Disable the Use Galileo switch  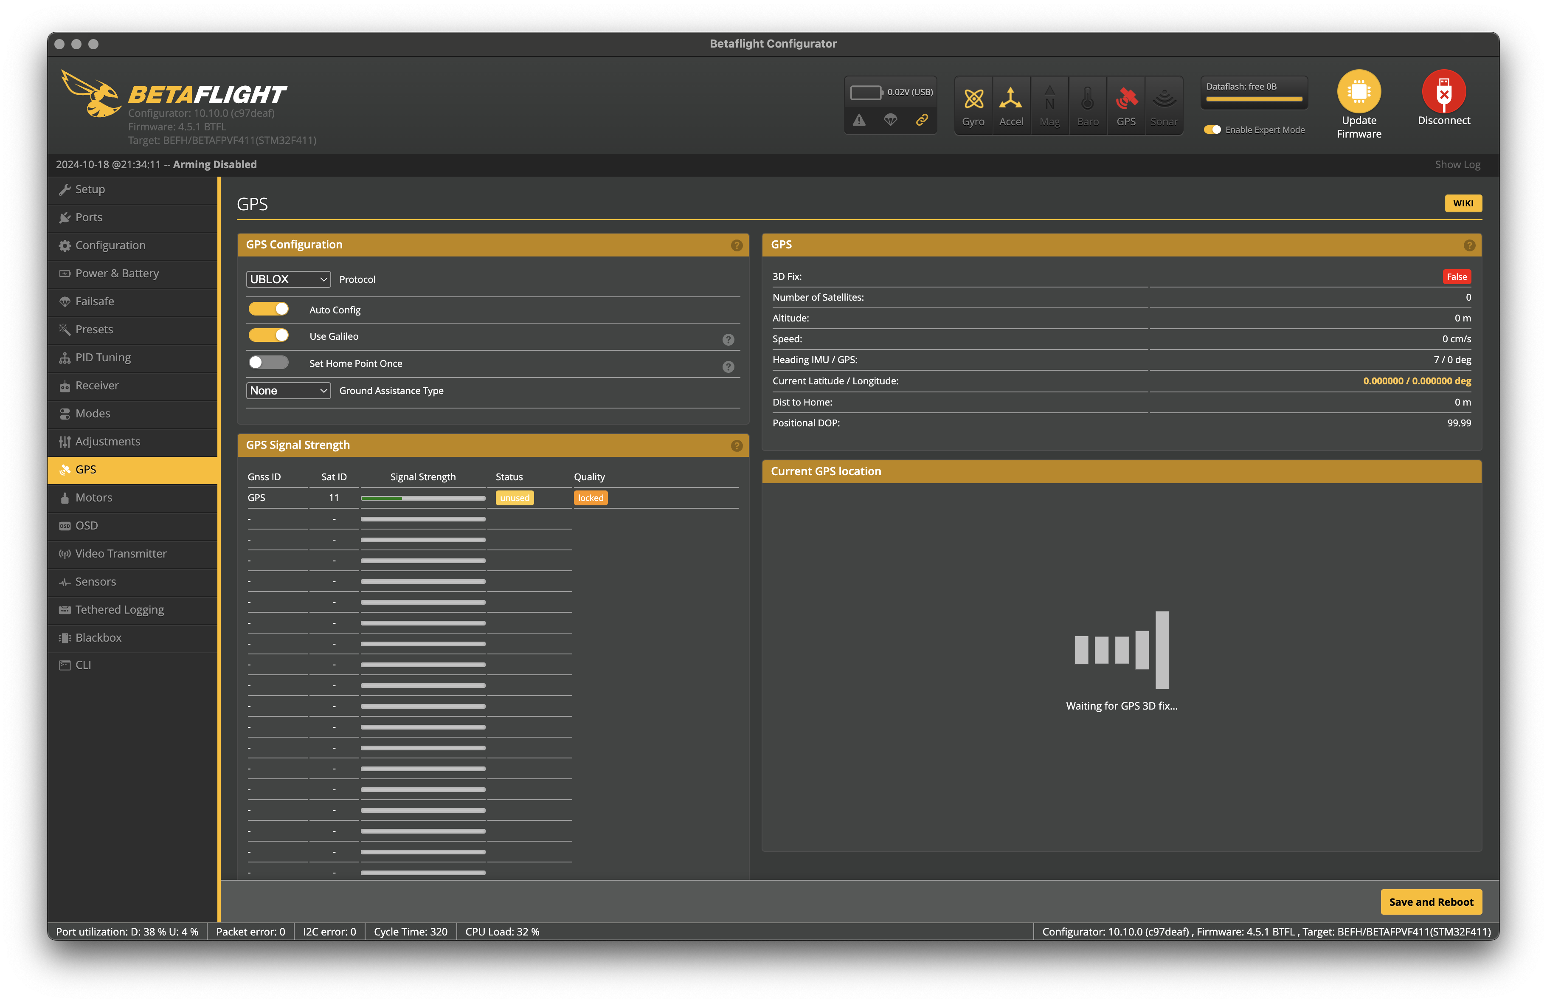click(x=268, y=335)
